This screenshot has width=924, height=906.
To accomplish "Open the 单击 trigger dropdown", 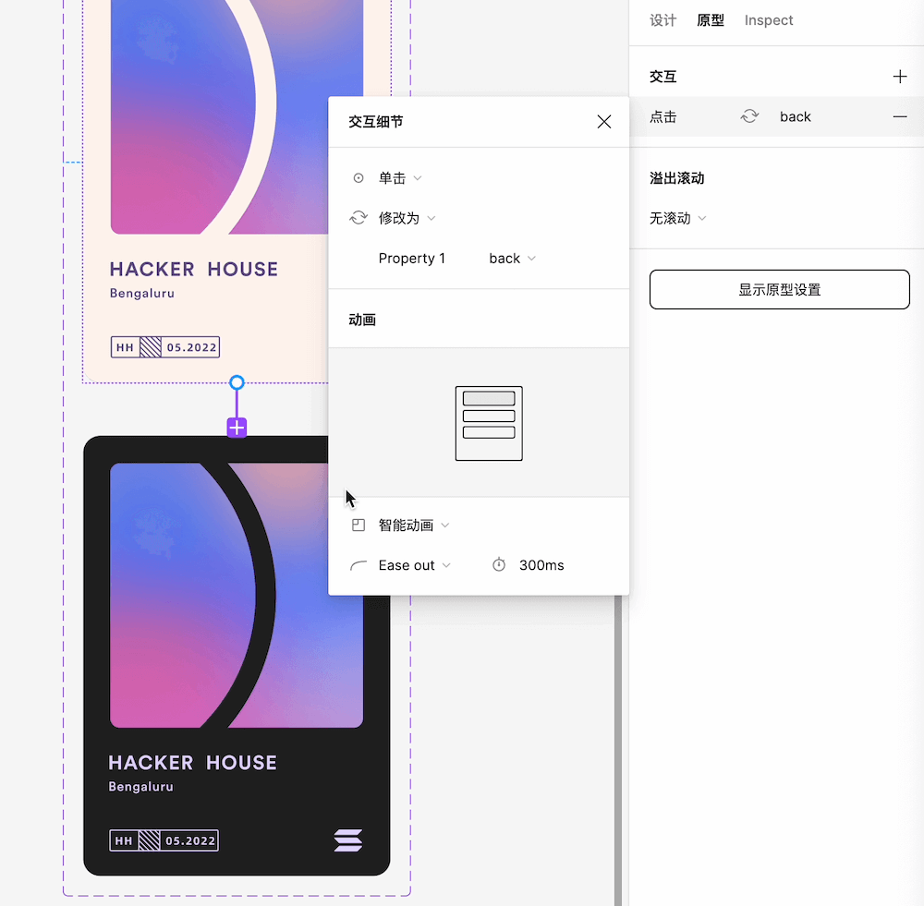I will [400, 178].
